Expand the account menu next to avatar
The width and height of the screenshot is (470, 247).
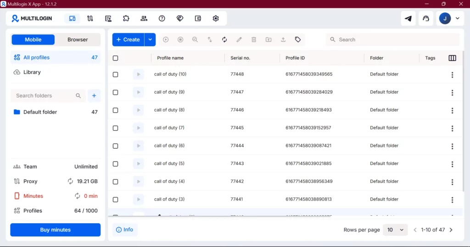point(458,18)
